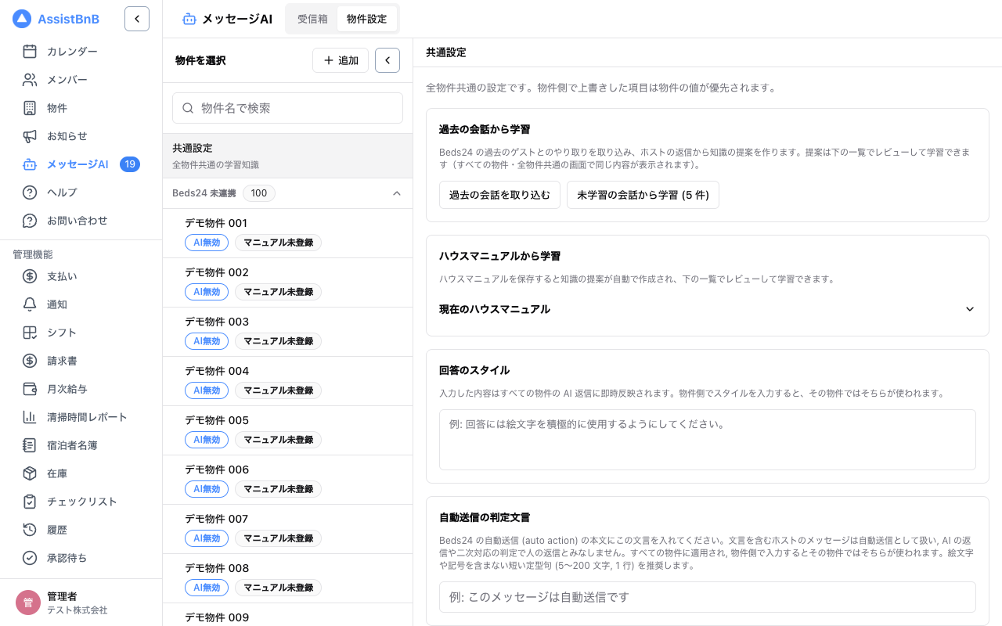
Task: Collapse the left sidebar with chevron button
Action: tap(137, 19)
